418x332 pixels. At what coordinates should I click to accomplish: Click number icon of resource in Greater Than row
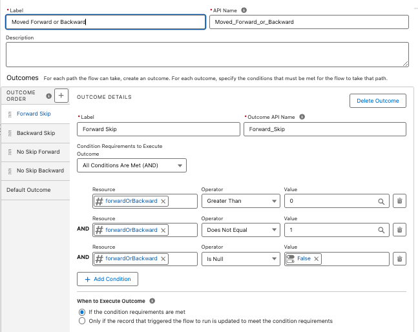(99, 201)
